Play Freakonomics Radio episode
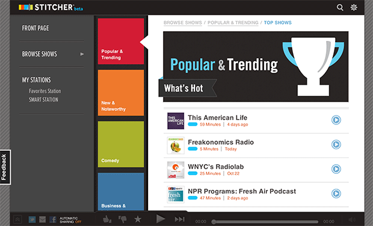This screenshot has height=226, width=373. click(x=336, y=144)
